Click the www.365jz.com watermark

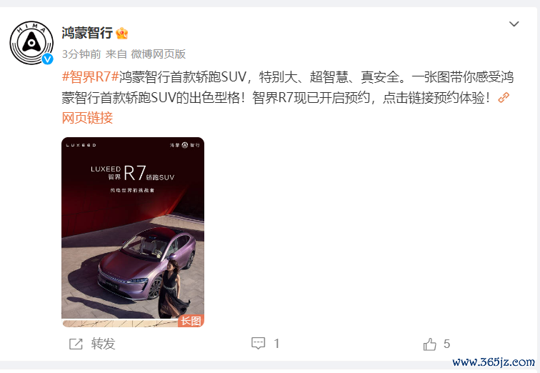click(x=494, y=362)
